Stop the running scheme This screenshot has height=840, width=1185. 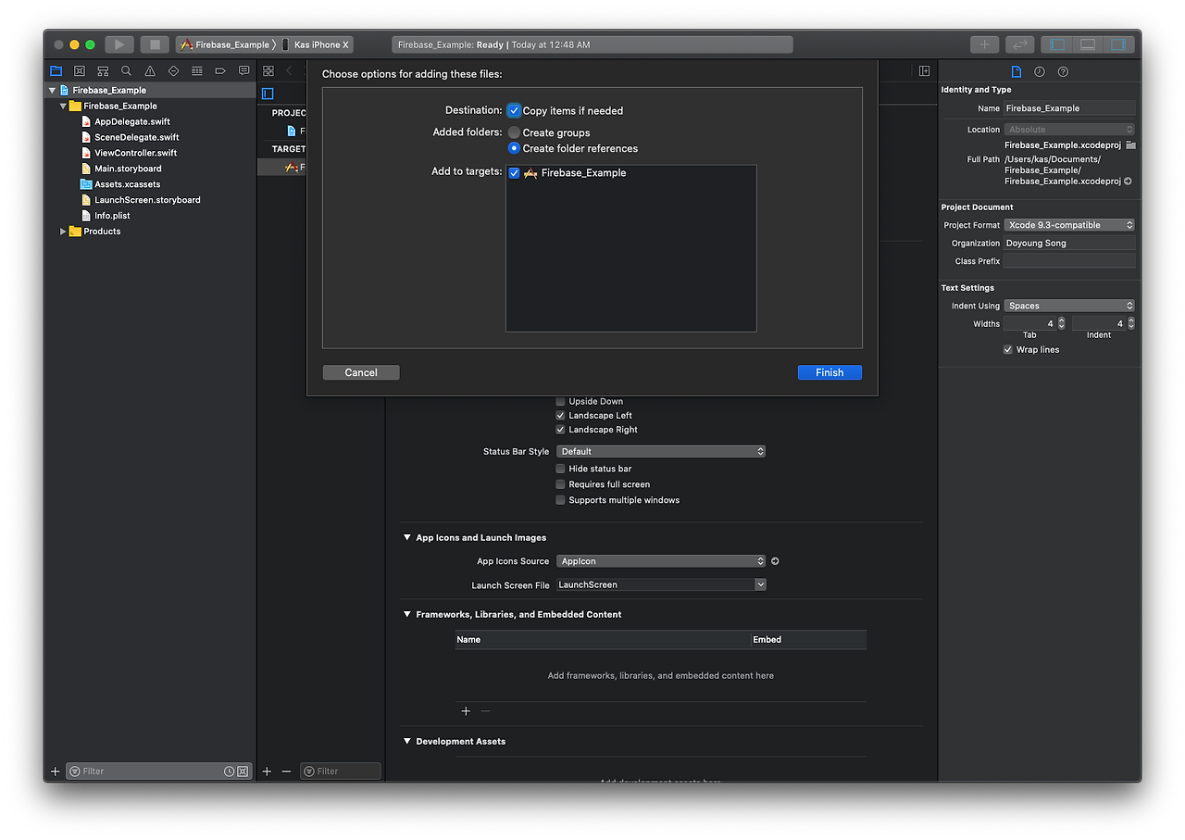click(155, 44)
